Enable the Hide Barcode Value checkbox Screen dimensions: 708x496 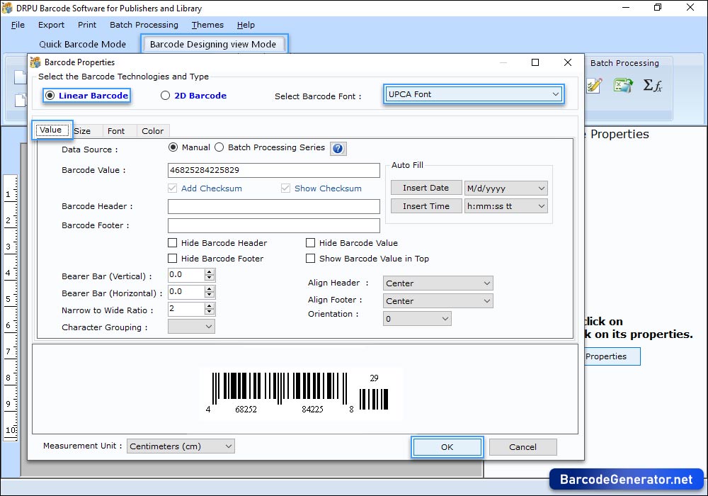pos(310,242)
